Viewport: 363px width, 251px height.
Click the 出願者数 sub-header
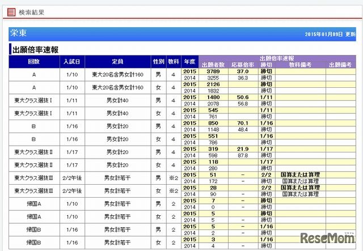[213, 65]
